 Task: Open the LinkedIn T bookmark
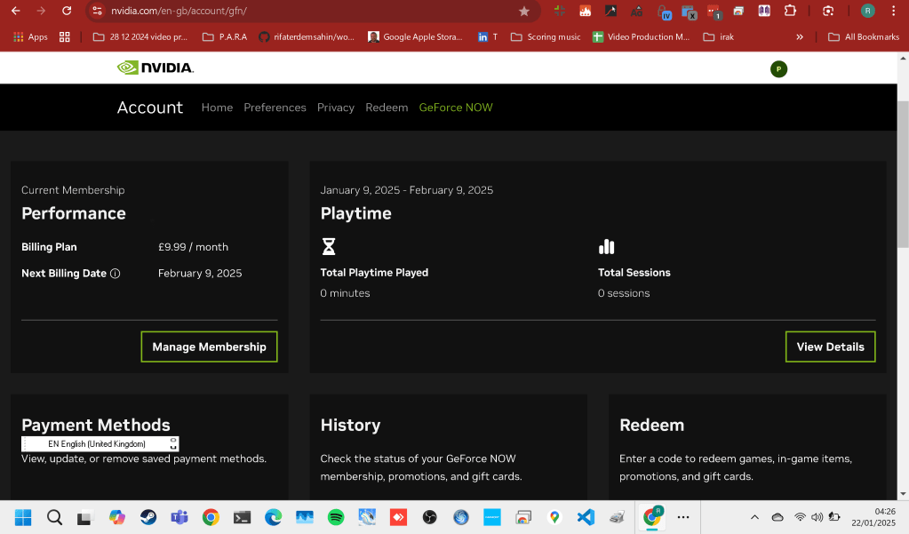click(x=488, y=37)
